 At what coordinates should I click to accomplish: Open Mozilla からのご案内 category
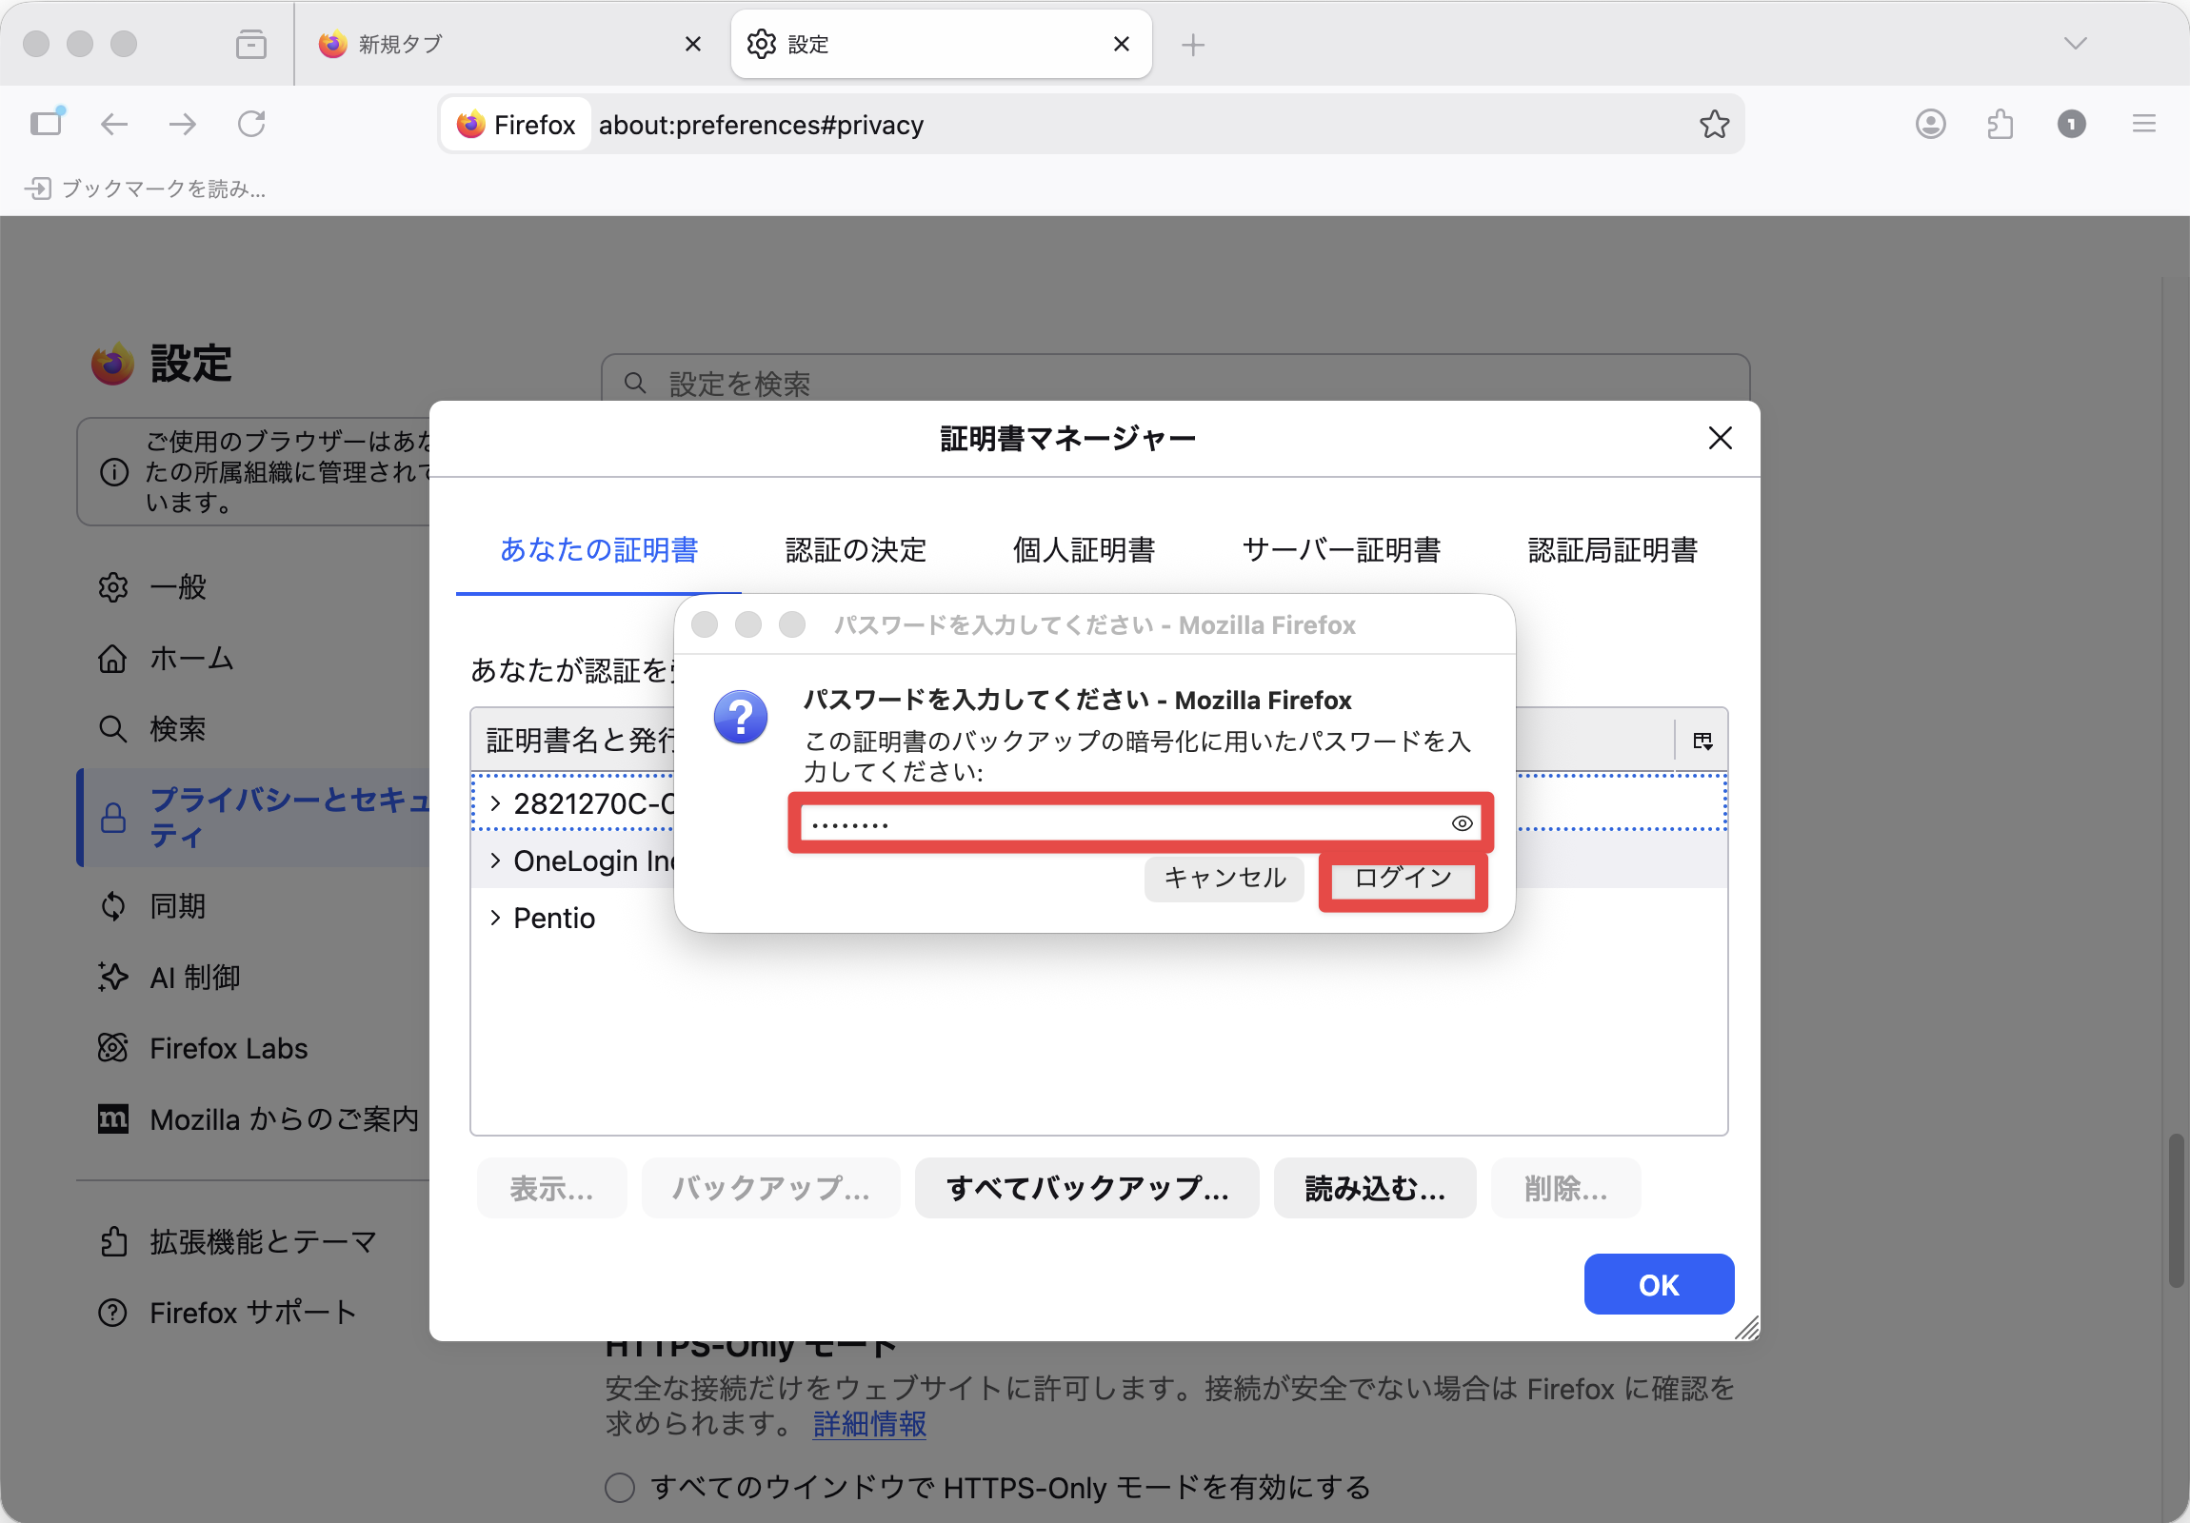(257, 1118)
